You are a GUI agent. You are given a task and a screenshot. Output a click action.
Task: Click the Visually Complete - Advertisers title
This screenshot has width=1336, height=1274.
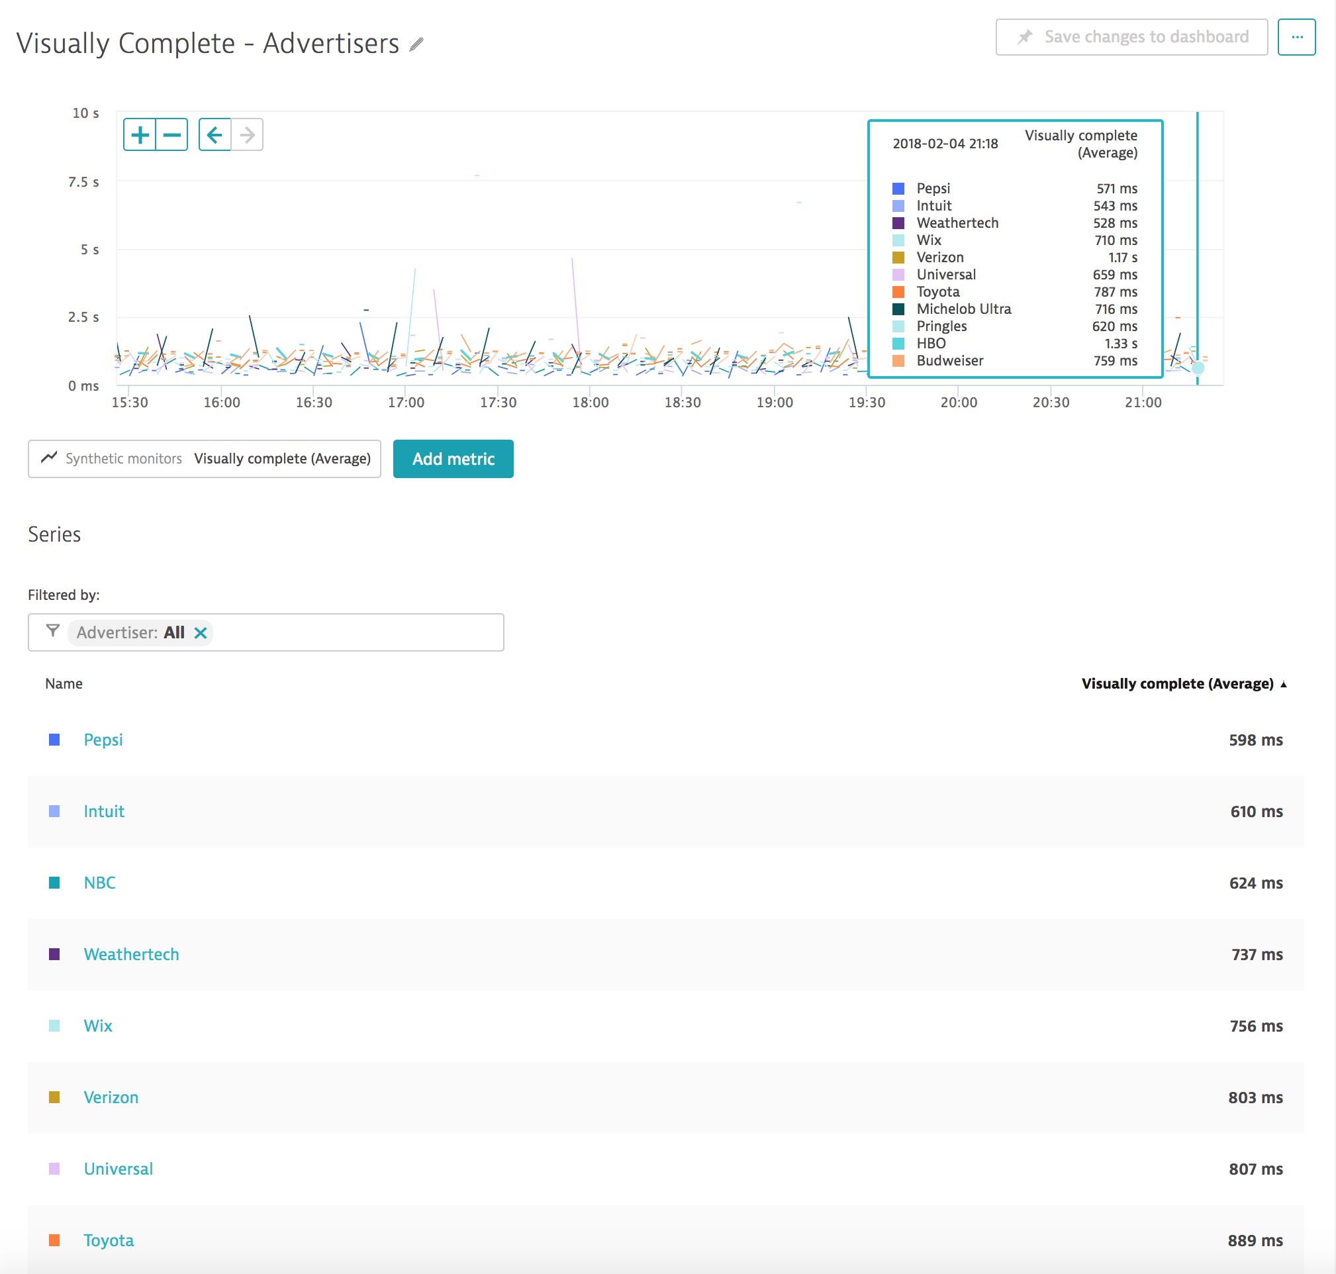coord(208,44)
